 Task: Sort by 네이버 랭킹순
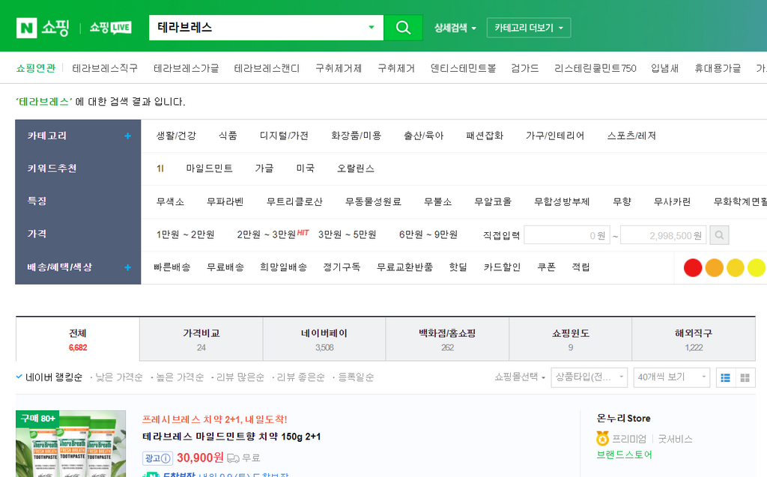(53, 377)
